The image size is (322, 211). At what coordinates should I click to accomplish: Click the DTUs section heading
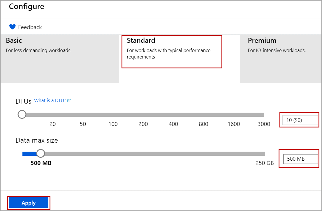pos(23,101)
